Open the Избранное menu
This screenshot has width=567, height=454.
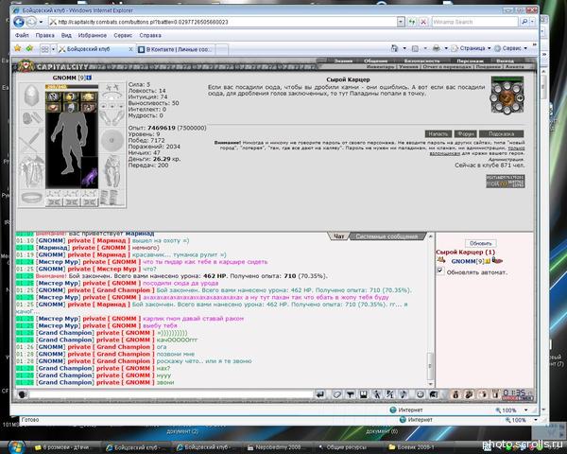click(93, 36)
